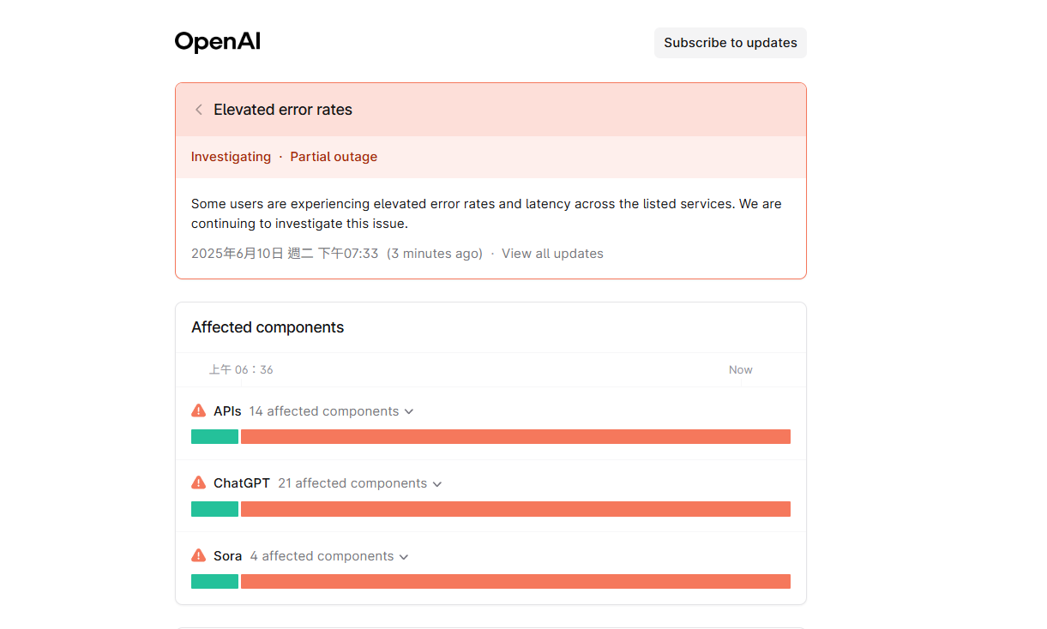Screen dimensions: 1047x629
Task: Click the Now timeline label
Action: click(740, 370)
